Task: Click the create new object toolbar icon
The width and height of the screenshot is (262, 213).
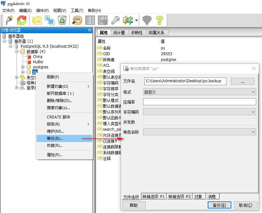Action: [x=50, y=20]
